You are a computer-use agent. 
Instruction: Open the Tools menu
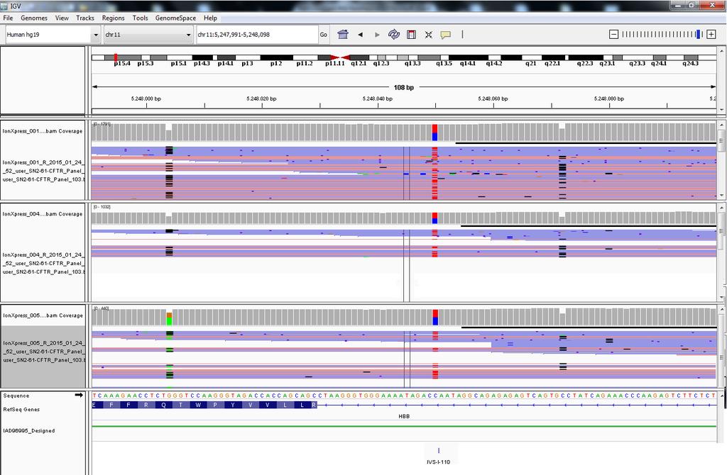pos(140,18)
